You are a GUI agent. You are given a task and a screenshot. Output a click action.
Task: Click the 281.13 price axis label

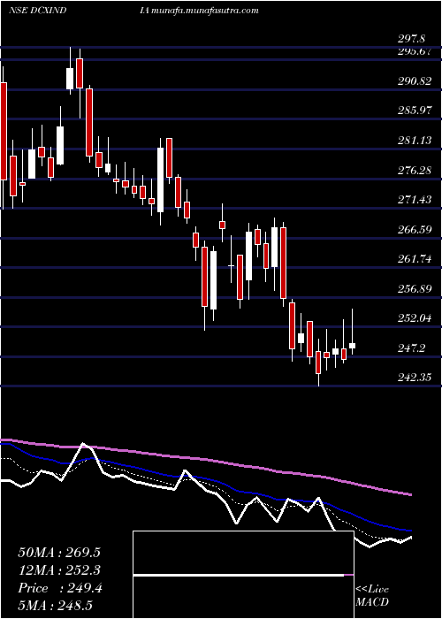point(415,141)
